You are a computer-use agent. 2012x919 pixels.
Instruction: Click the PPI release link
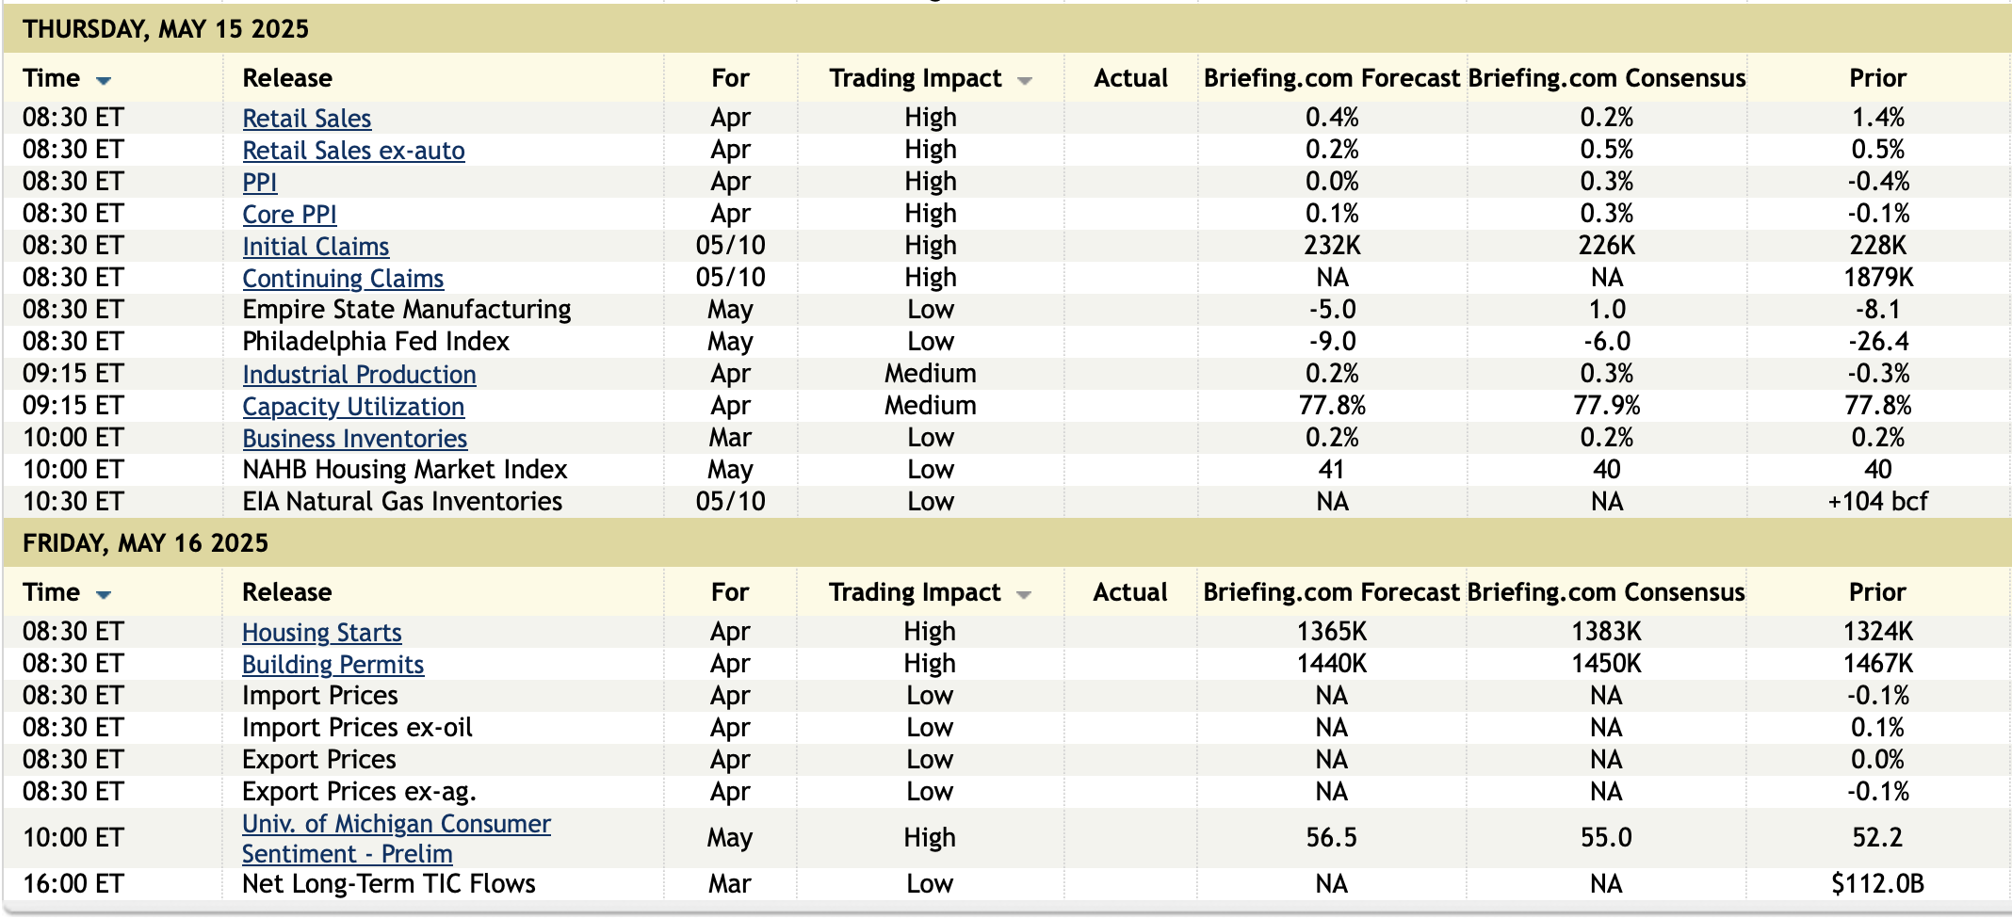tap(259, 183)
